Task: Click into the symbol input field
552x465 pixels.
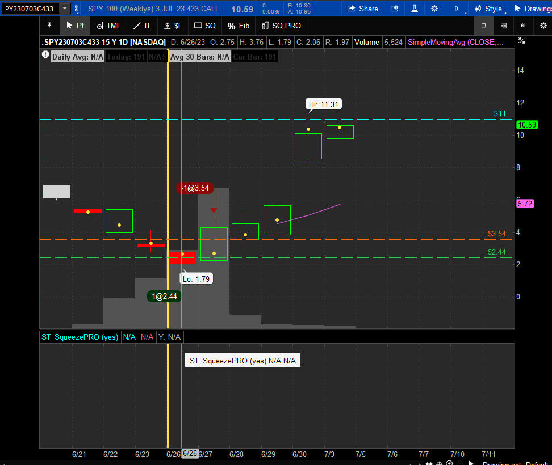Action: 31,9
